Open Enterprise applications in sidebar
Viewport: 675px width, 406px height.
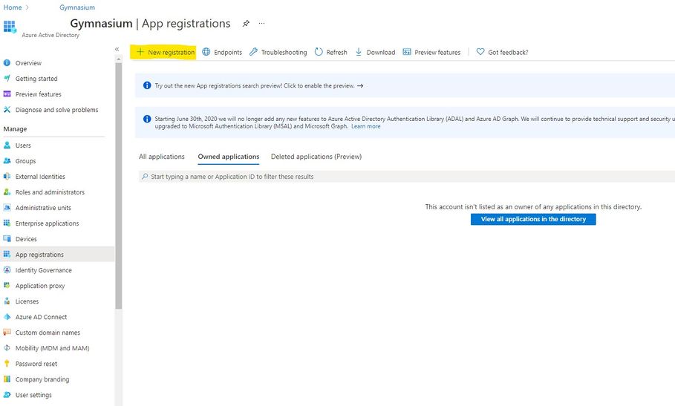47,223
